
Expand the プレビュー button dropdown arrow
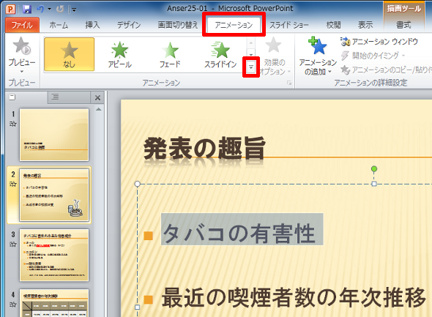(x=22, y=72)
